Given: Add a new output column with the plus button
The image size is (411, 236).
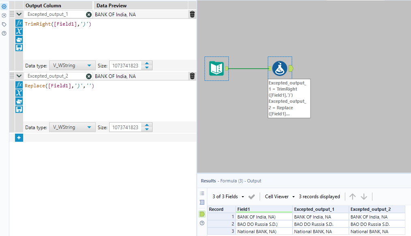Looking at the screenshot, I should (x=19, y=137).
